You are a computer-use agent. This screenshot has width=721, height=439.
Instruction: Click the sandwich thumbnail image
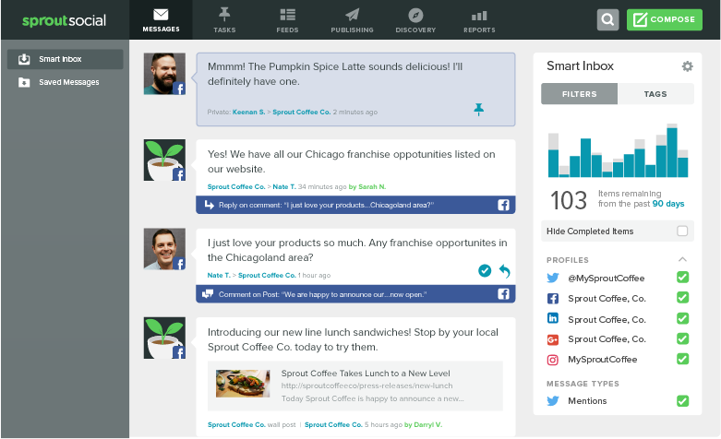point(243,384)
